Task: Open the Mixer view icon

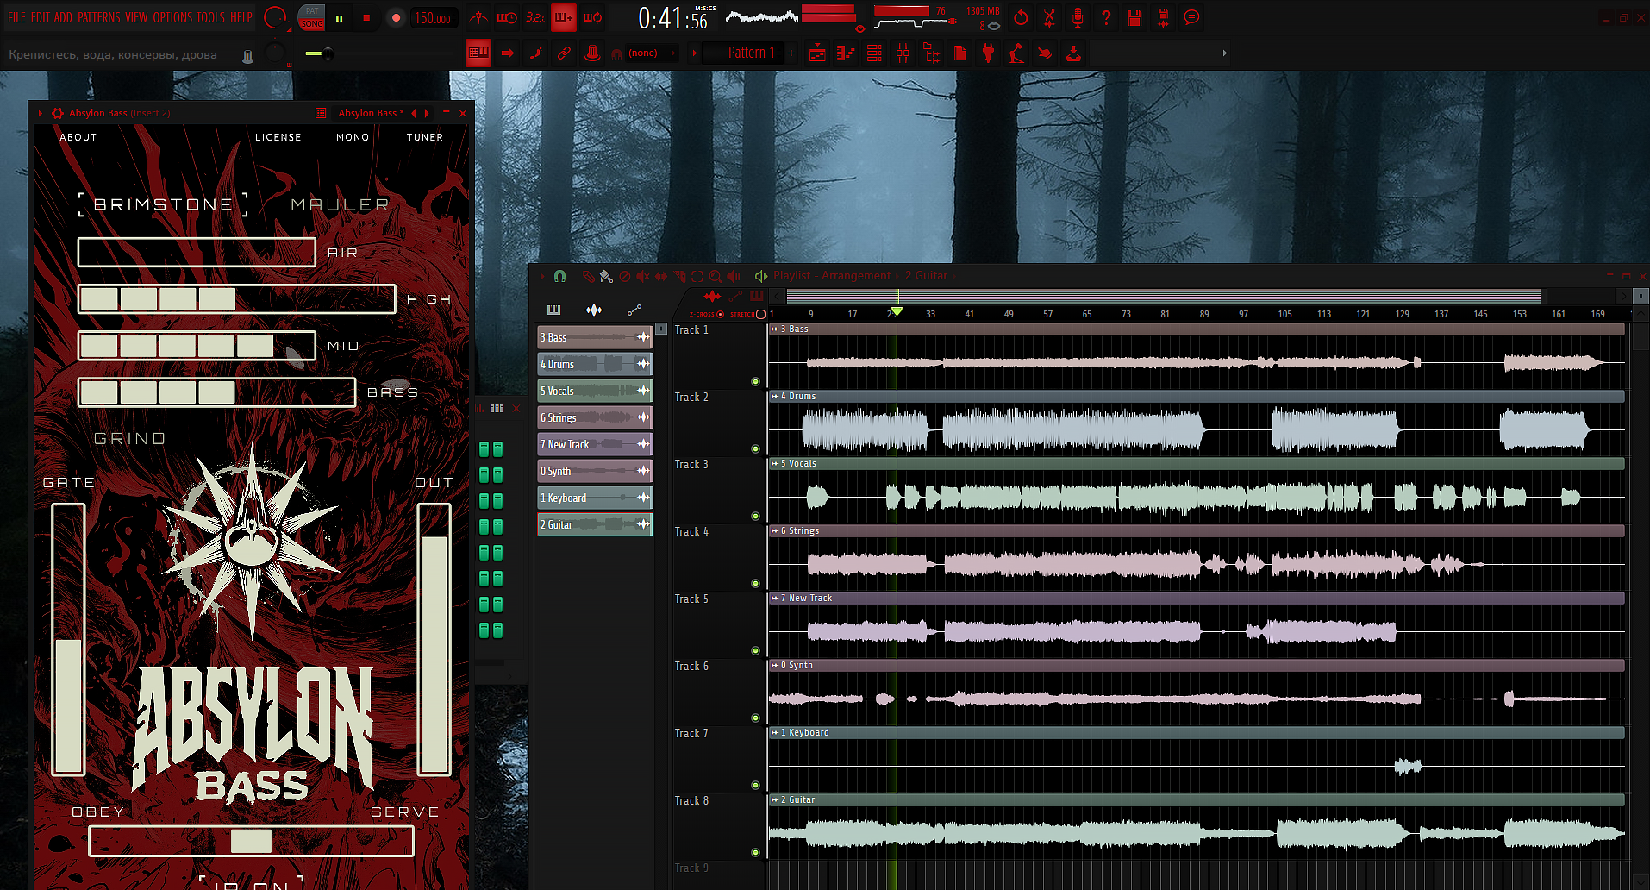Action: click(903, 53)
